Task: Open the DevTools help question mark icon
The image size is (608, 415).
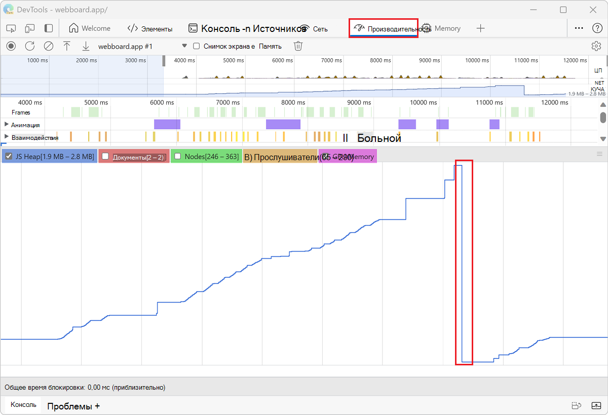Action: tap(597, 28)
